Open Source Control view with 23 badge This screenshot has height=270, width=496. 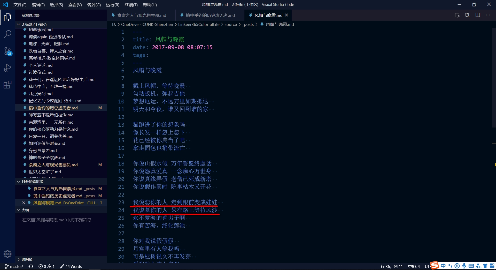[7, 51]
